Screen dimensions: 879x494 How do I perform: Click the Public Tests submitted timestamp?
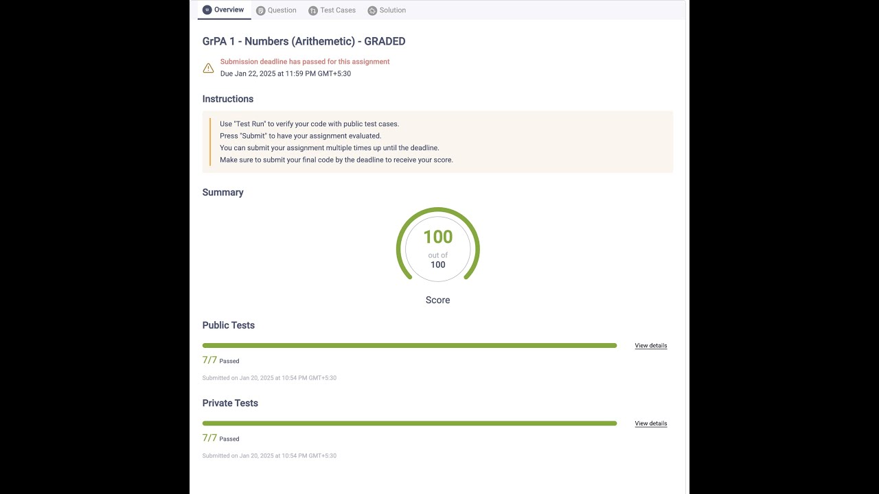pos(269,378)
